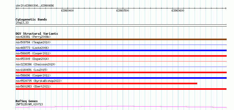This screenshot has height=110, width=234.
Task: Click ruler position label 63960600
Action: pos(178,11)
